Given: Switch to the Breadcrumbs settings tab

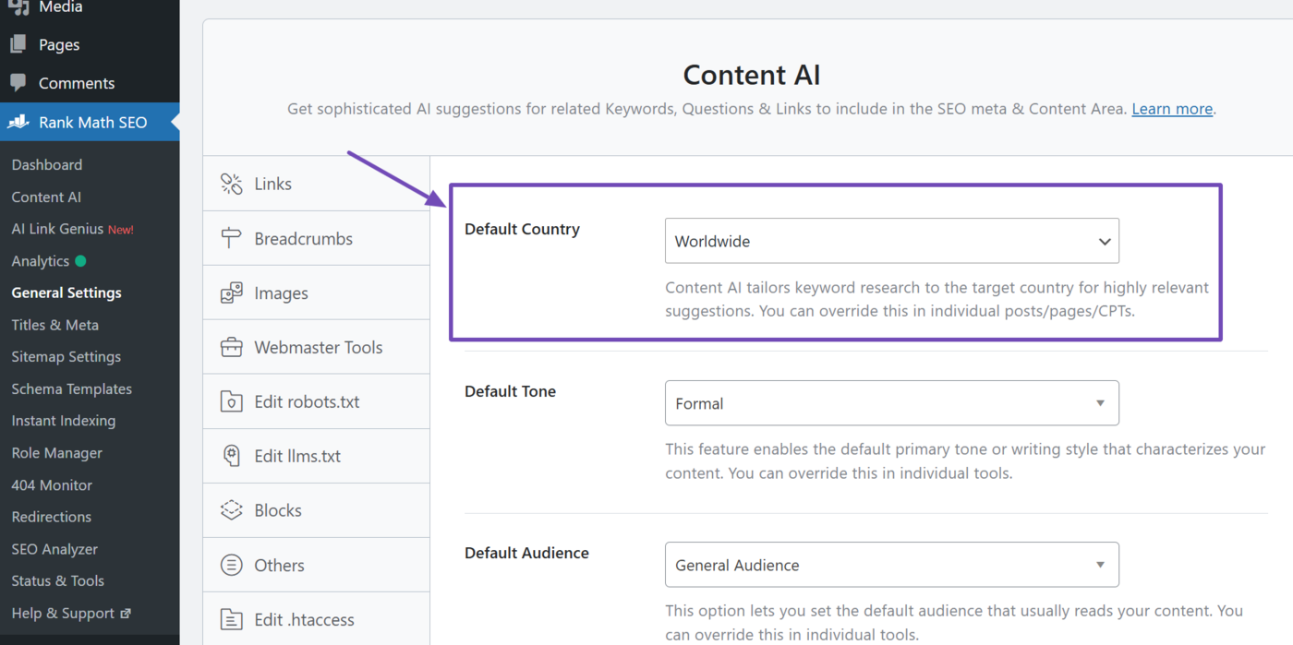Looking at the screenshot, I should 317,238.
